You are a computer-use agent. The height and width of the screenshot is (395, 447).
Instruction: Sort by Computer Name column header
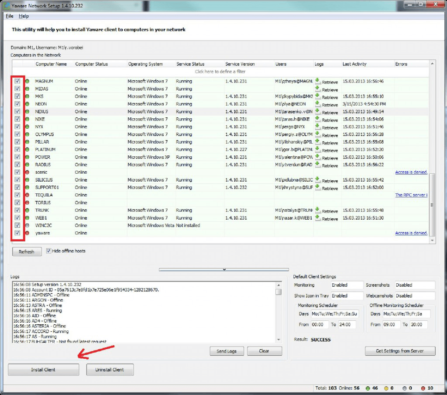click(x=51, y=64)
